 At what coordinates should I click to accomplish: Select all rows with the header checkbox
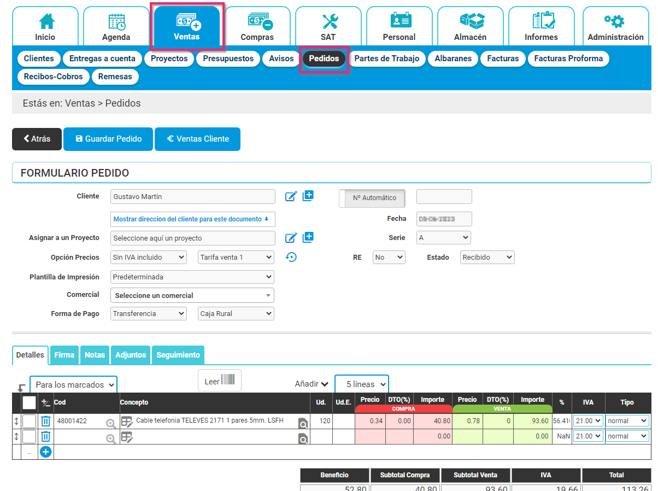[x=30, y=402]
